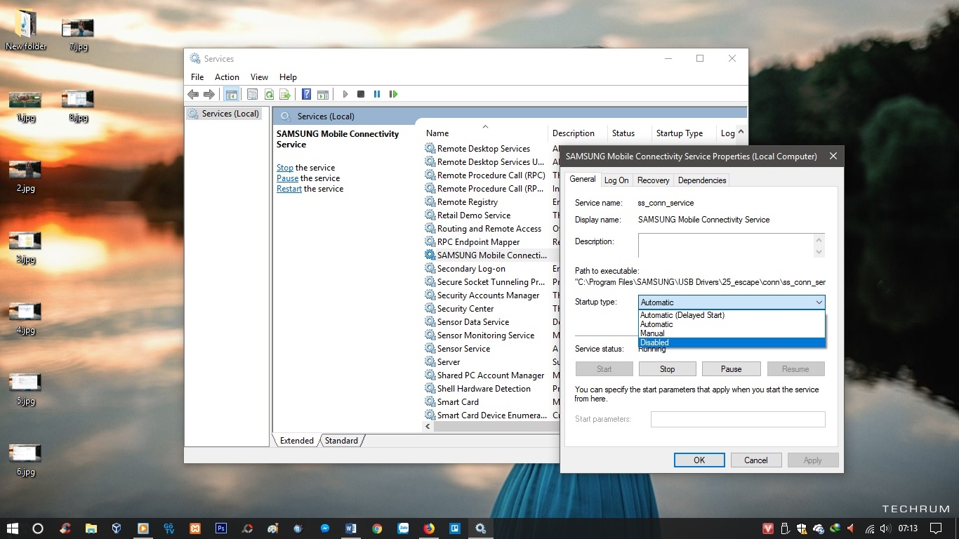Click the Restart the service link

coord(289,189)
